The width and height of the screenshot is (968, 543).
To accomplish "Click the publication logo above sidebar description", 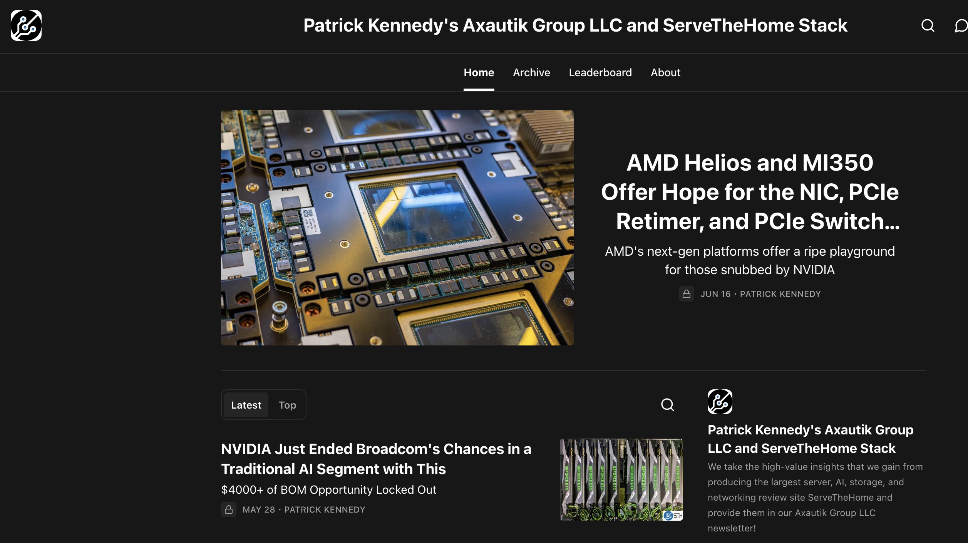I will [720, 402].
